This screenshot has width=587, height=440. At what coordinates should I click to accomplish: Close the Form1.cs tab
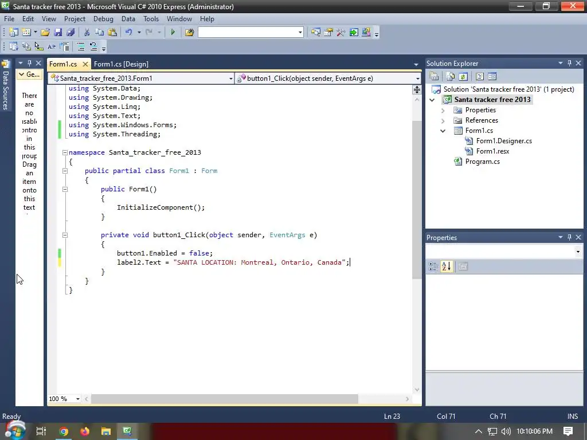(85, 64)
